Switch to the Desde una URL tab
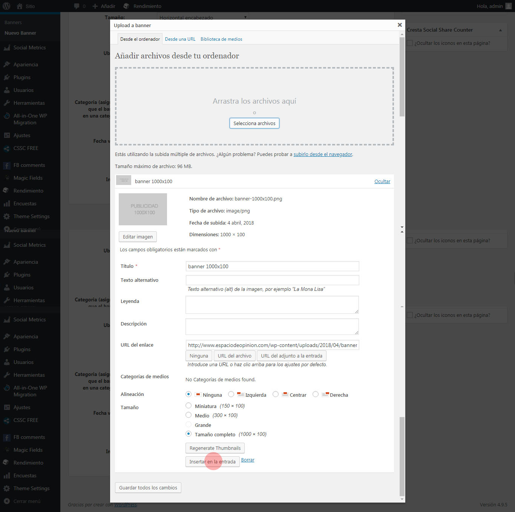Screen dimensions: 515x512 tap(180, 39)
